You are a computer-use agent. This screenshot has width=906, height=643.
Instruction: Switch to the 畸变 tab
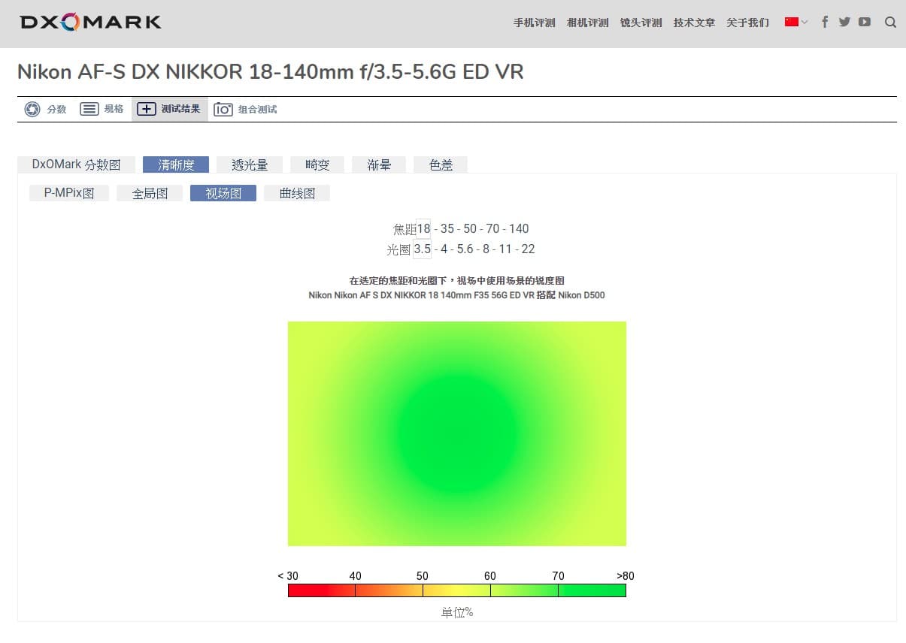pyautogui.click(x=317, y=165)
